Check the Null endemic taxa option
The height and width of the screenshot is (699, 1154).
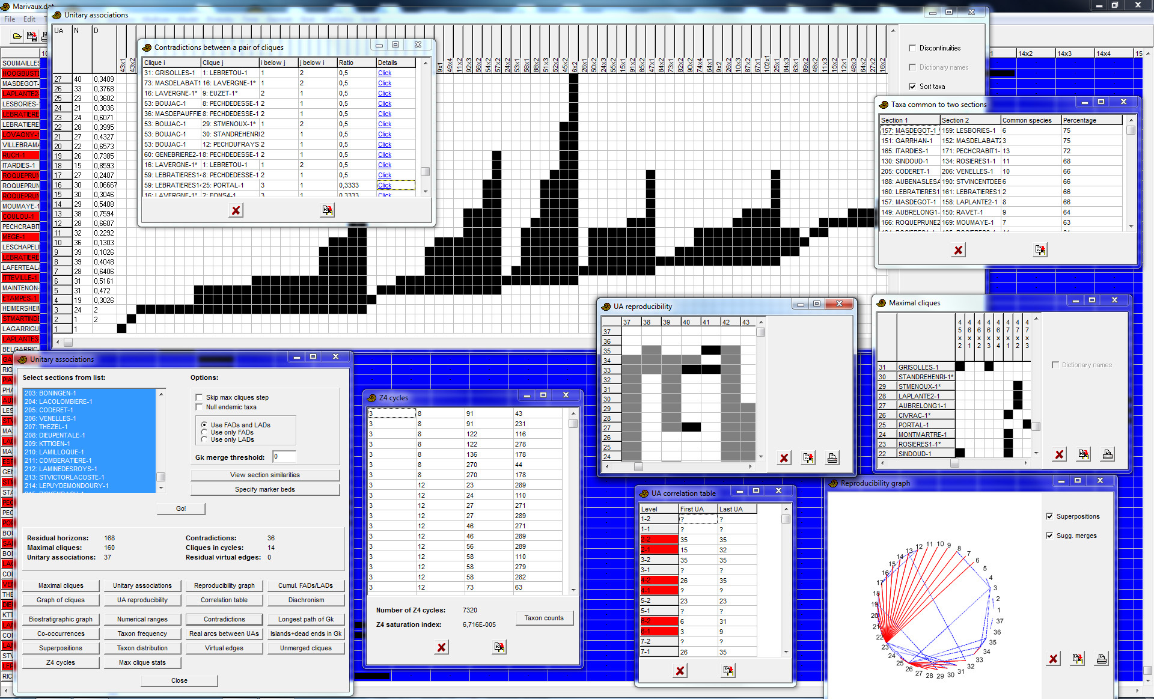pyautogui.click(x=199, y=407)
